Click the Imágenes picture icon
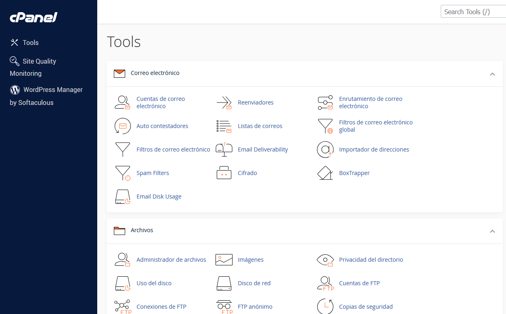The width and height of the screenshot is (506, 314). pyautogui.click(x=224, y=260)
